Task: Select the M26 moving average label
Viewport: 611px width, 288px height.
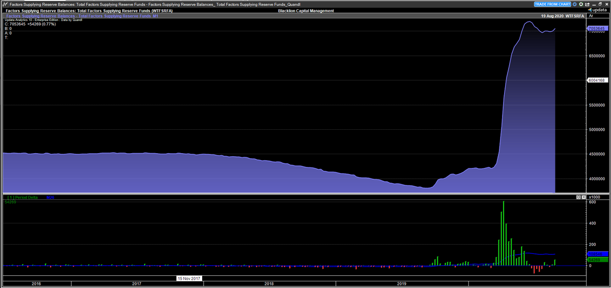Action: (x=50, y=197)
